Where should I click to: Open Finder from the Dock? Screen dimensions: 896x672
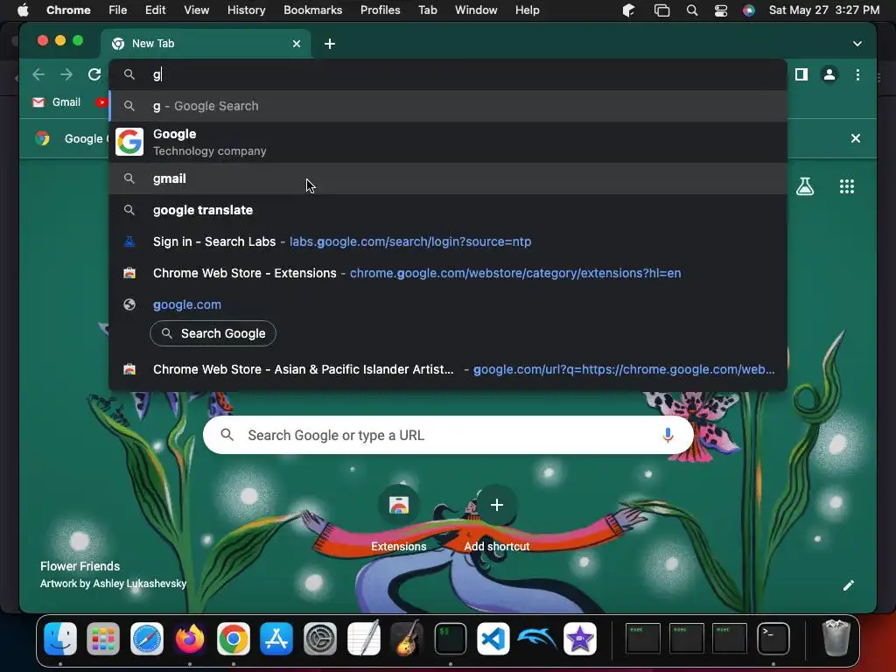click(x=60, y=638)
